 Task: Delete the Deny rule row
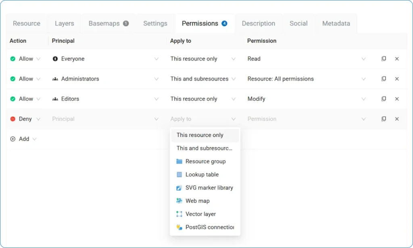[x=397, y=119]
